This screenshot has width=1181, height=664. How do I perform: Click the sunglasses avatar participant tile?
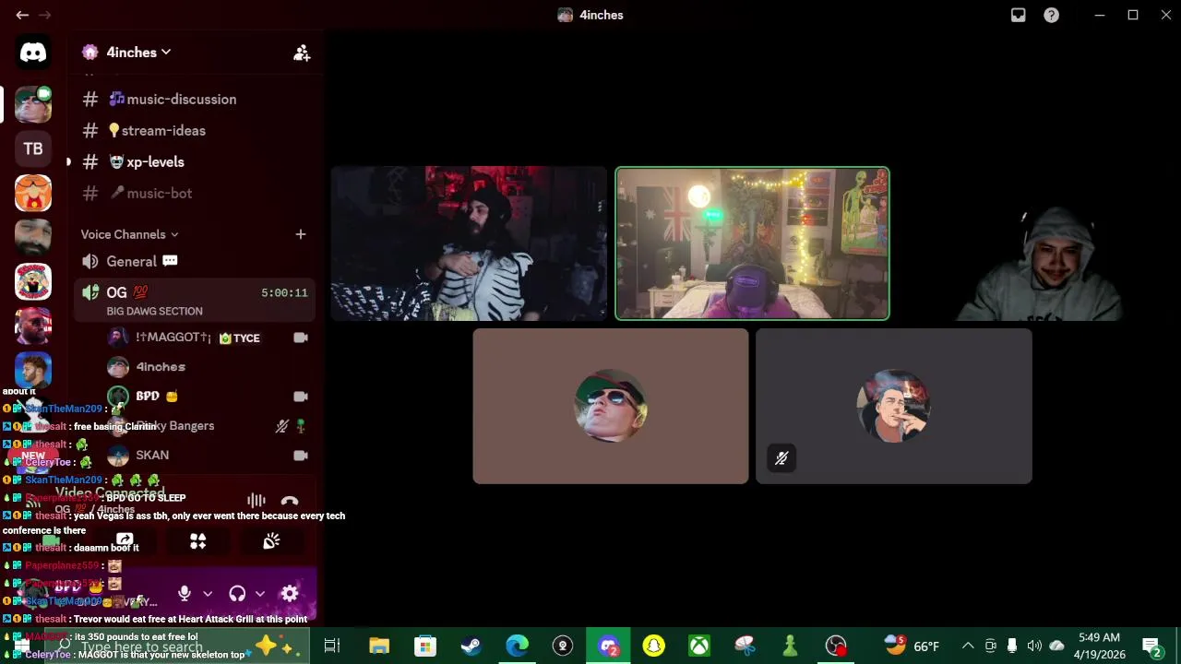[x=611, y=406]
